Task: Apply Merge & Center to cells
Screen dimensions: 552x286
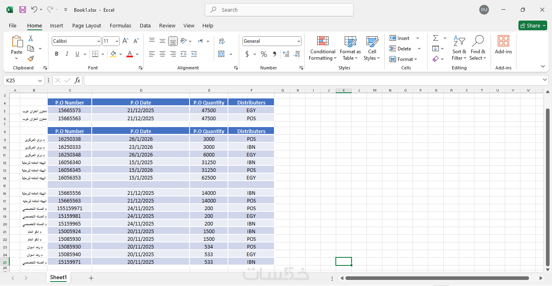Action: click(221, 54)
